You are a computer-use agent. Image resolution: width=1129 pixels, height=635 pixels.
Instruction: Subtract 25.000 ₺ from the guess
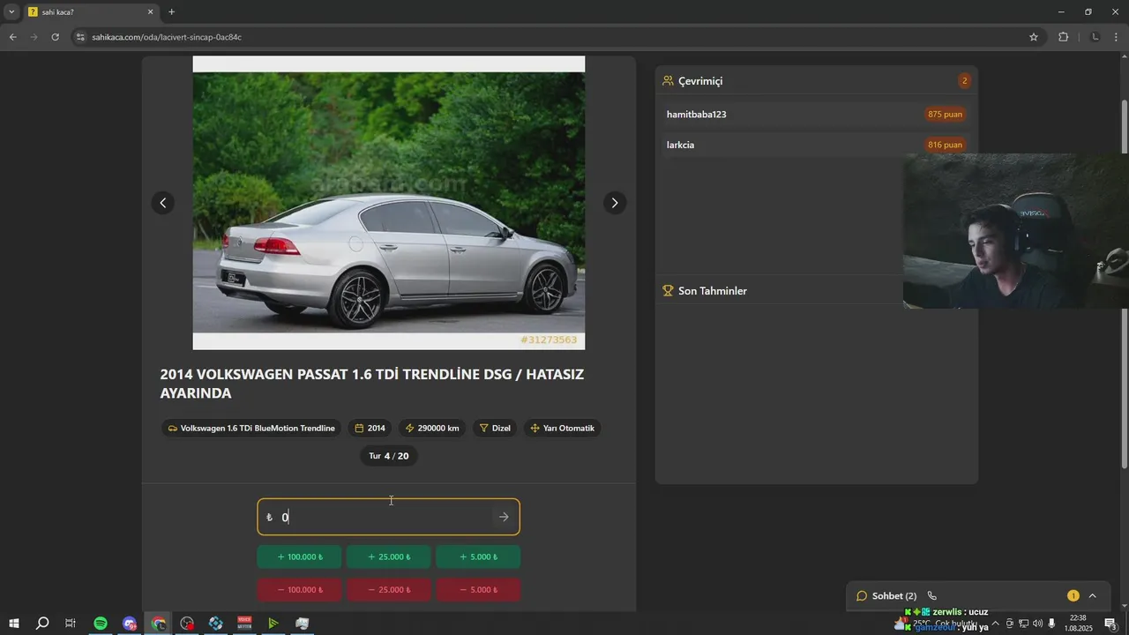point(389,589)
